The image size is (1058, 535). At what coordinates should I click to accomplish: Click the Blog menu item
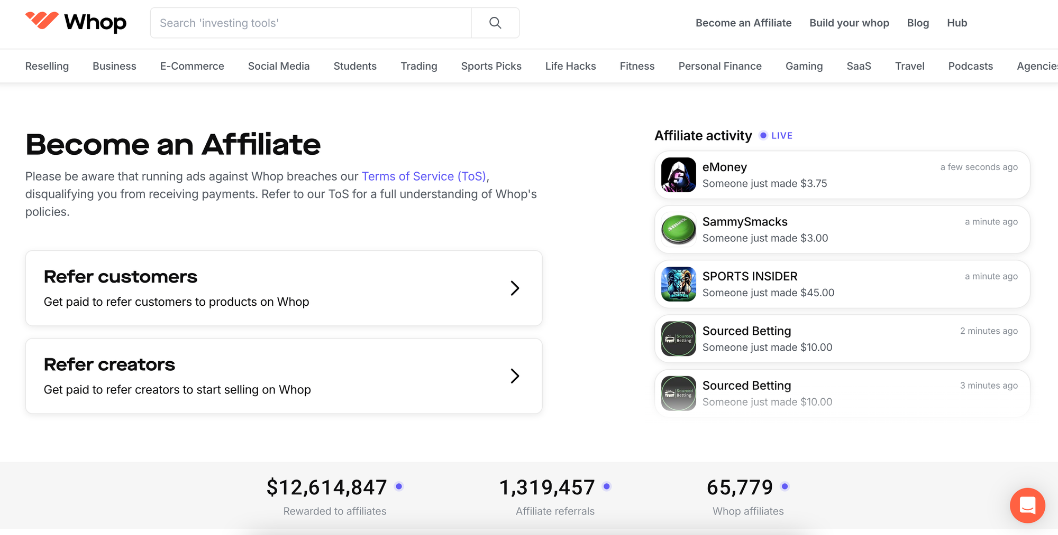[x=918, y=23]
